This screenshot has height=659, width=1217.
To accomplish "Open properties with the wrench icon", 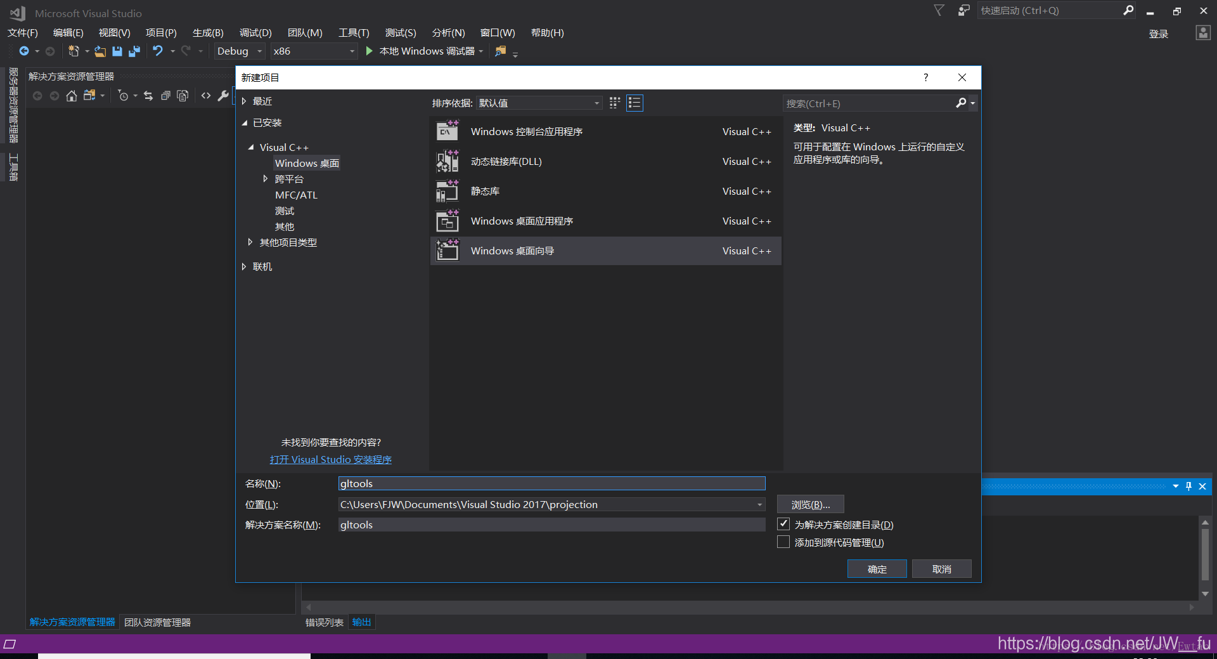I will (x=223, y=96).
